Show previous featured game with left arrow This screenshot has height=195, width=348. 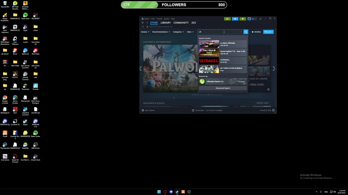[141, 69]
